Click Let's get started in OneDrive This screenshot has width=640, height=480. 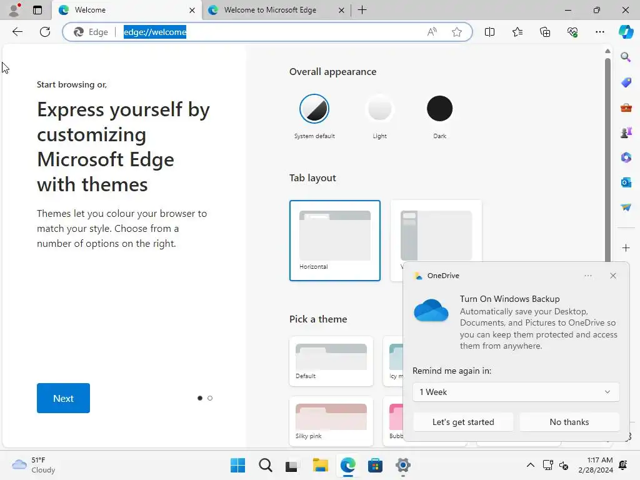tap(463, 422)
